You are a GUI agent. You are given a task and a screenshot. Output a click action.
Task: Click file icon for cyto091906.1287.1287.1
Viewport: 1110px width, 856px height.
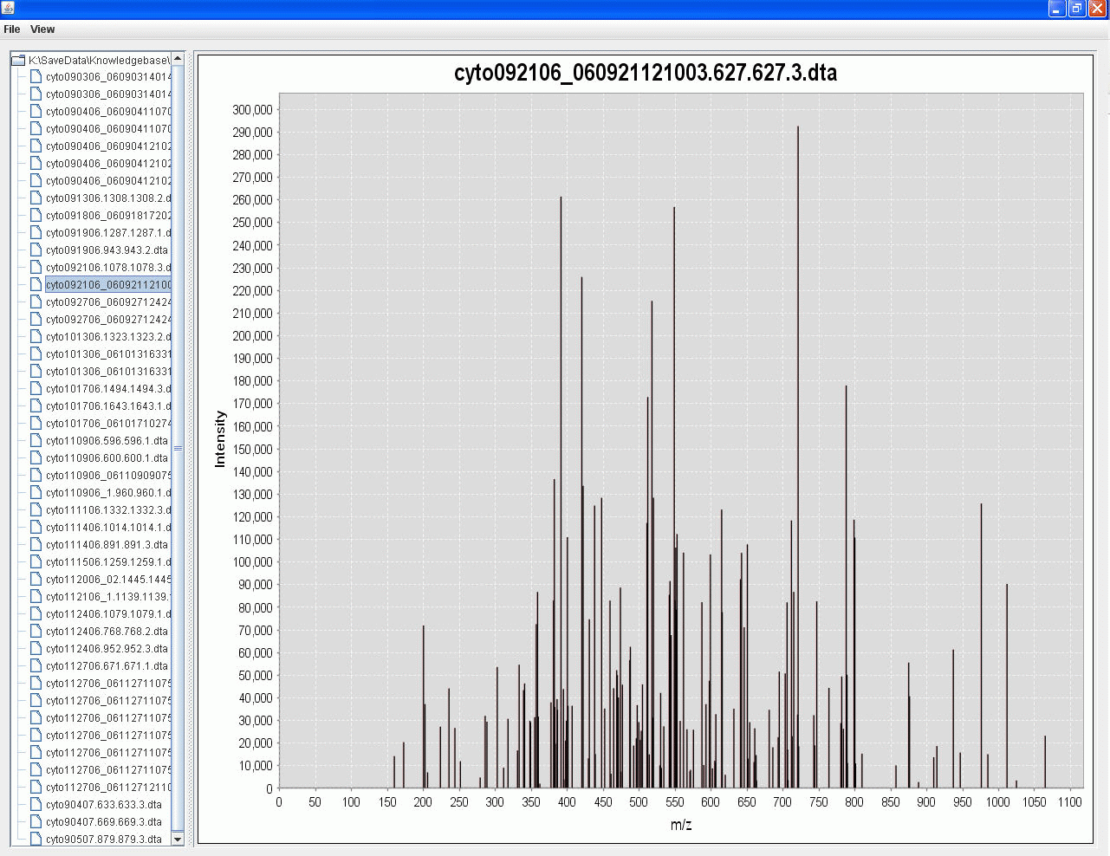tap(36, 232)
